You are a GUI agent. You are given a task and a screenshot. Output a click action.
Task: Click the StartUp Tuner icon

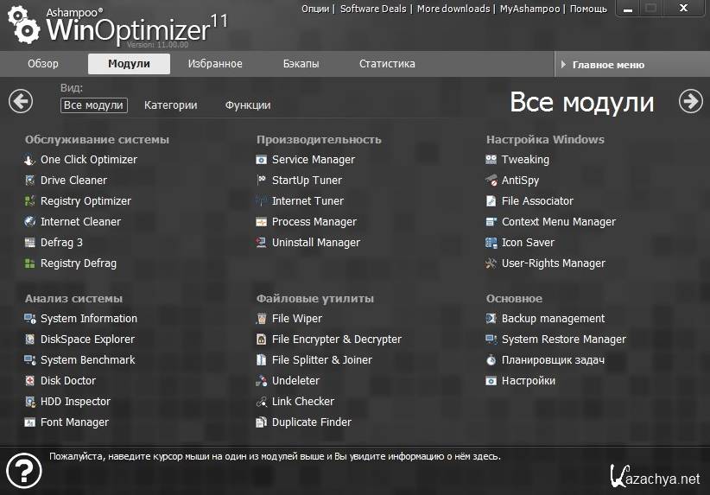click(262, 181)
